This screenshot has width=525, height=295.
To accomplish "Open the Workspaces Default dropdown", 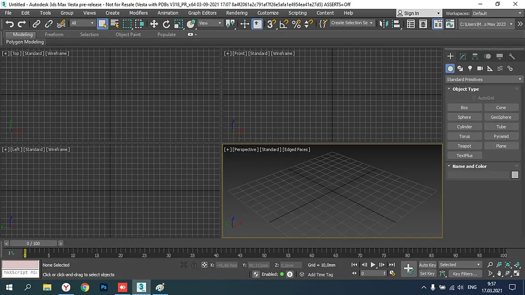I will coord(497,13).
